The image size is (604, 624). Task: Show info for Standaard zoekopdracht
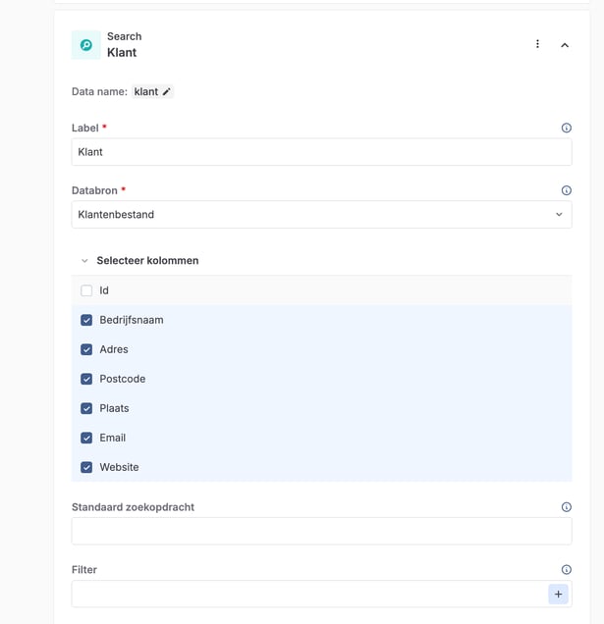tap(566, 507)
